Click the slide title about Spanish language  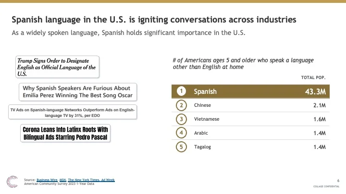tap(154, 20)
